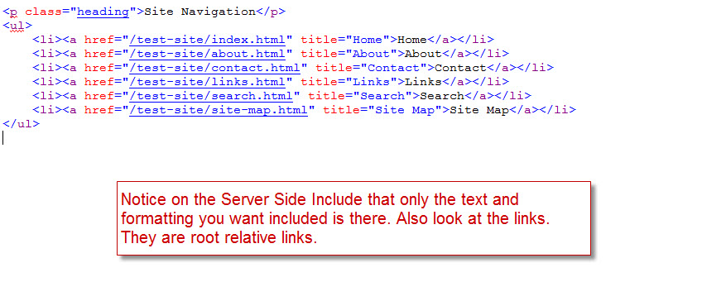The width and height of the screenshot is (702, 301).
Task: Click the <li> tag on index.html line
Action: (47, 40)
